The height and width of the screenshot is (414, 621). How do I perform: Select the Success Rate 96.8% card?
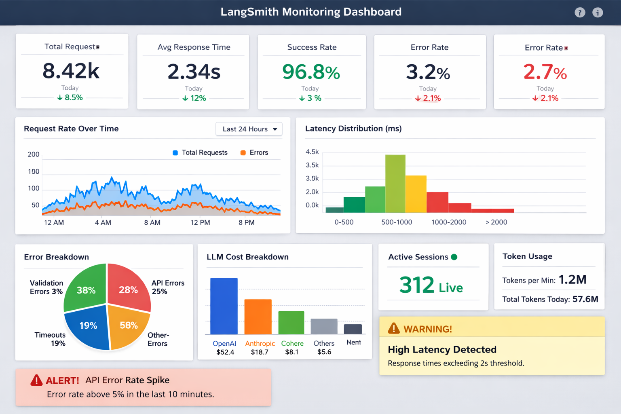point(311,72)
